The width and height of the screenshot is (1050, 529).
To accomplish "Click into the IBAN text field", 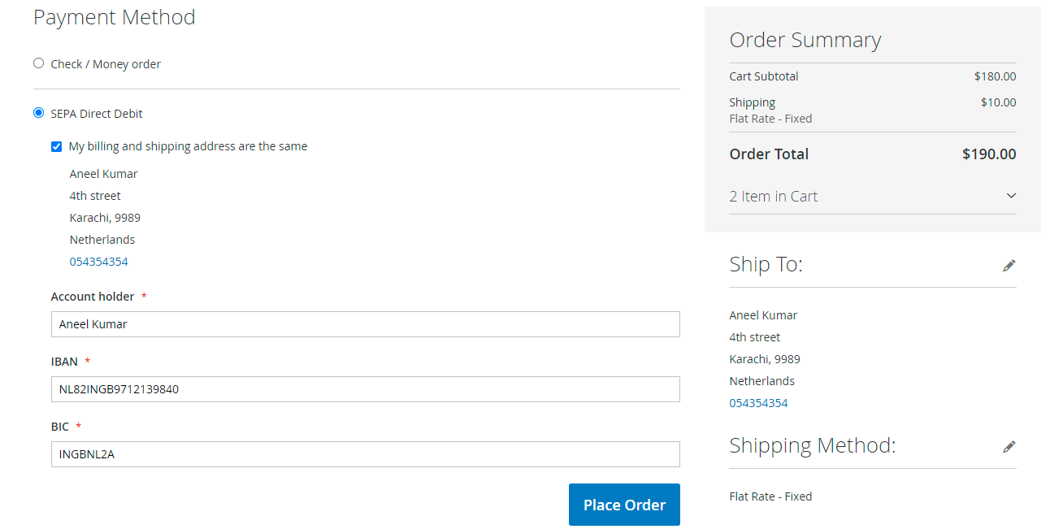I will (x=366, y=389).
